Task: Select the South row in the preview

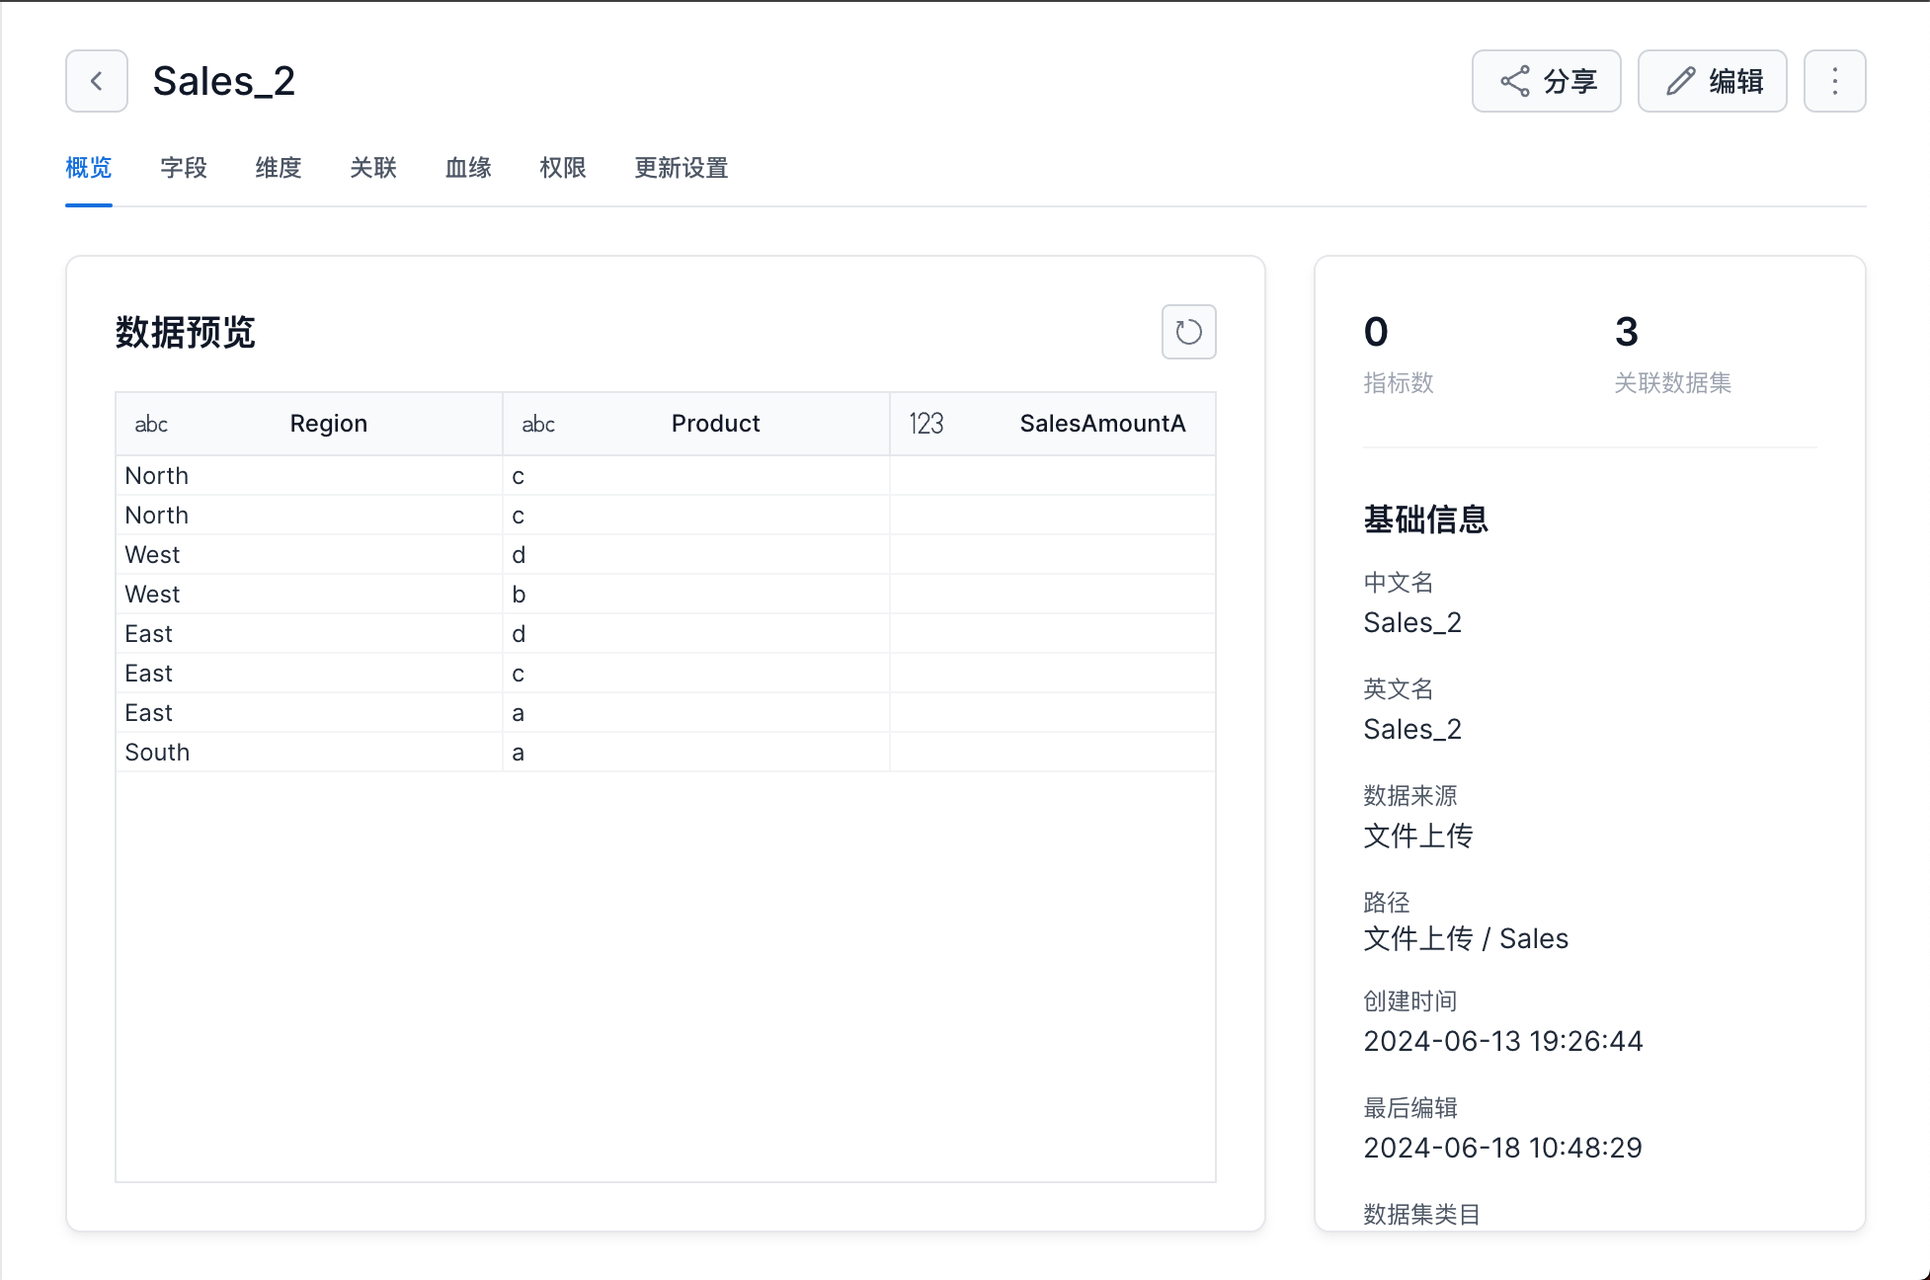Action: coord(157,753)
